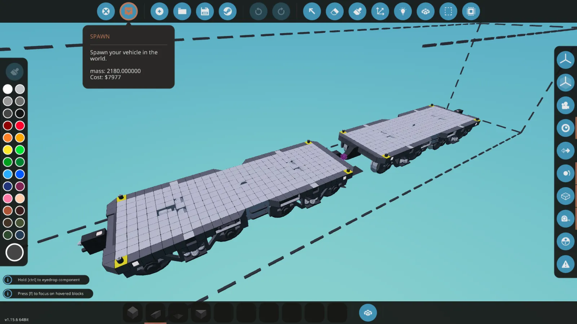
Task: Select the arrow cursor tool
Action: [312, 12]
